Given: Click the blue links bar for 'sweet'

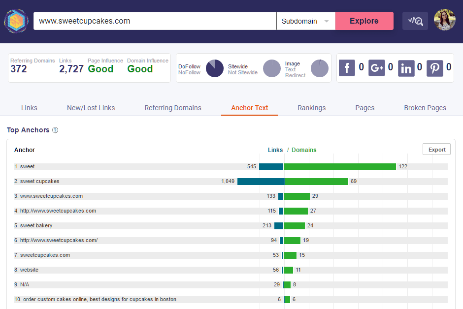Looking at the screenshot, I should point(271,167).
